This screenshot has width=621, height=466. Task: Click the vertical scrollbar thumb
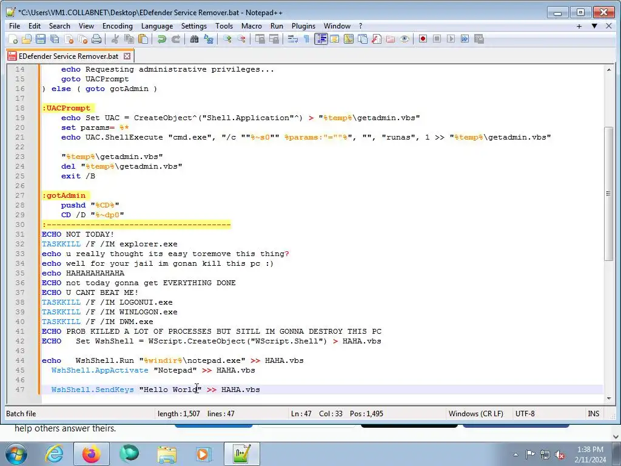click(x=609, y=194)
